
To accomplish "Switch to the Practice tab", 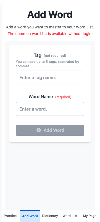I will (x=10, y=216).
